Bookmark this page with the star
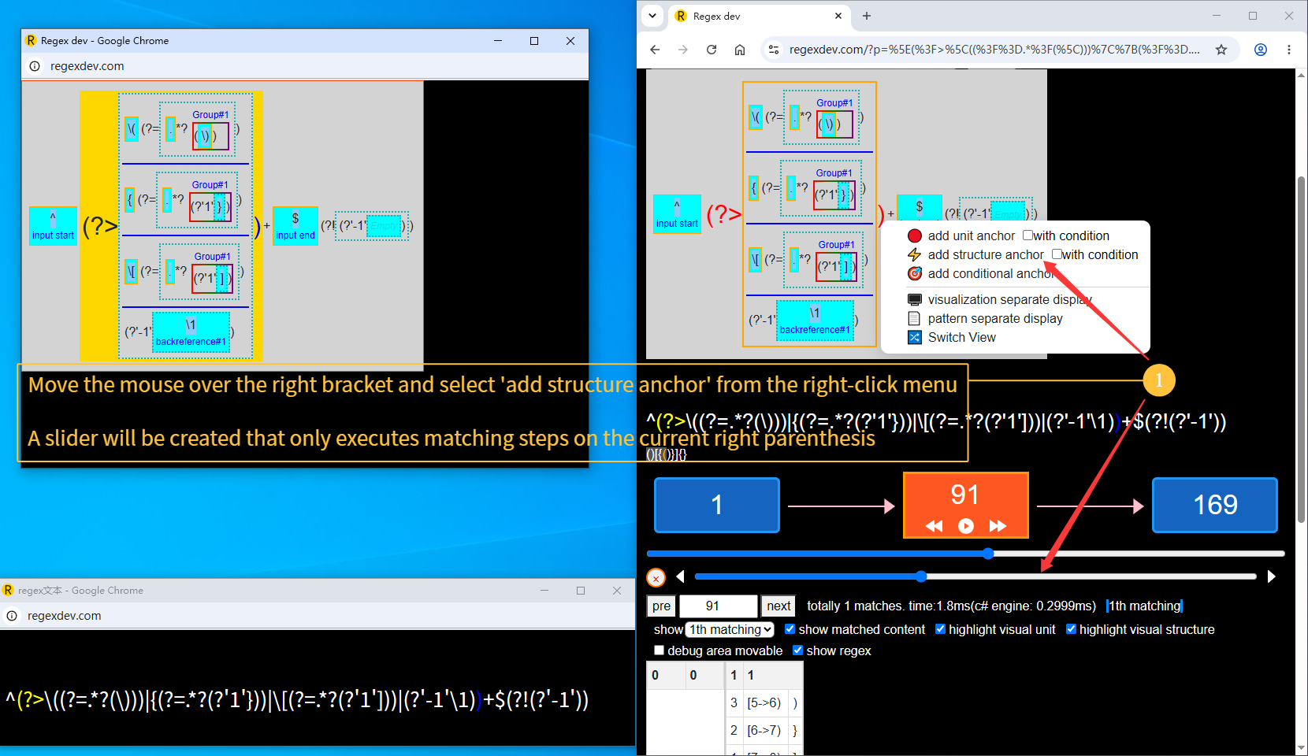Viewport: 1308px width, 756px height. tap(1221, 50)
